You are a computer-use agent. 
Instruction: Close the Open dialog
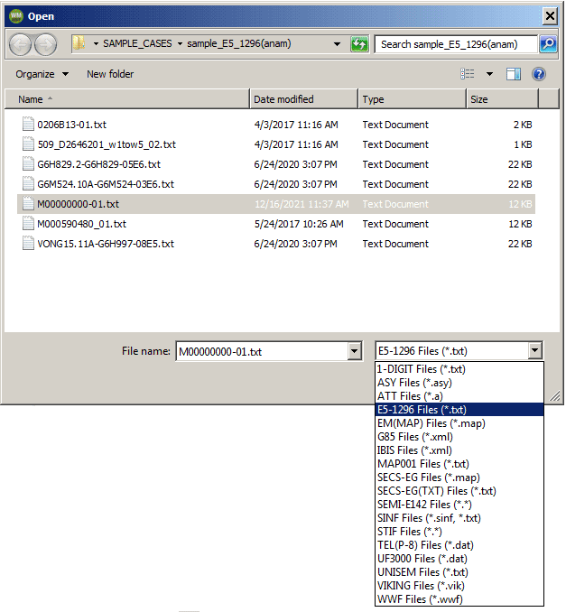[x=550, y=16]
